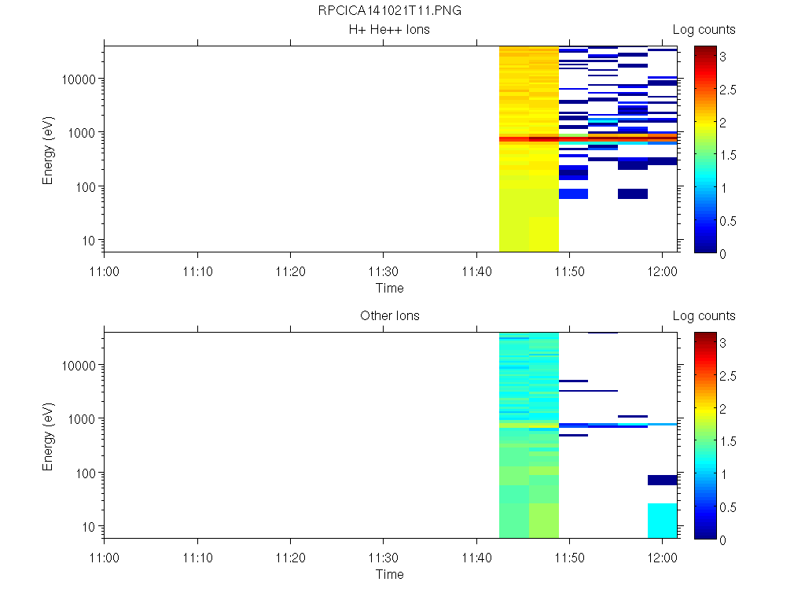Click the 1000 energy tick of the Other Ions plot
Image resolution: width=805 pixels, height=604 pixels.
point(82,419)
